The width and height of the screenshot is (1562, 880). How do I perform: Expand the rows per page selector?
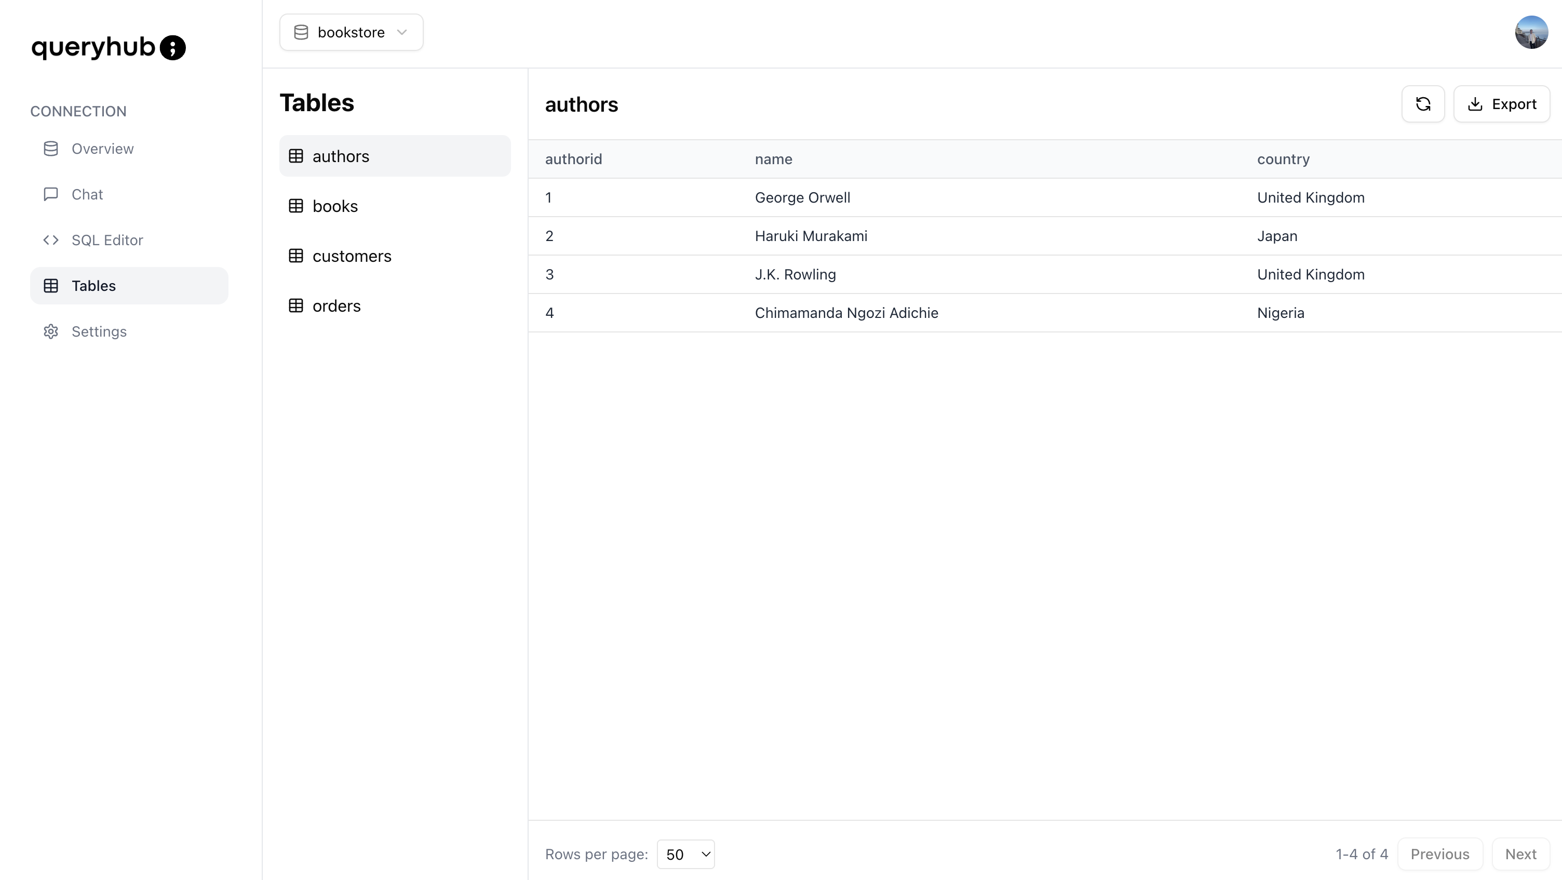pos(685,854)
